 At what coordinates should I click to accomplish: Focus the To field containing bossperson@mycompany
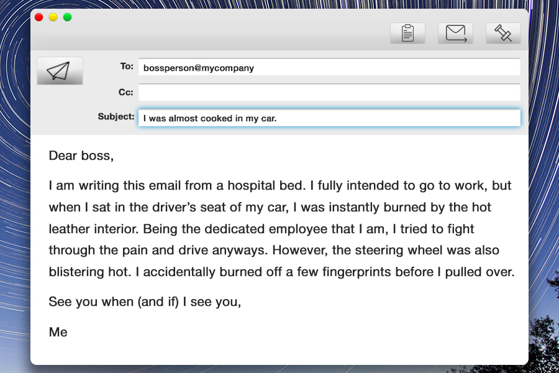click(x=329, y=68)
